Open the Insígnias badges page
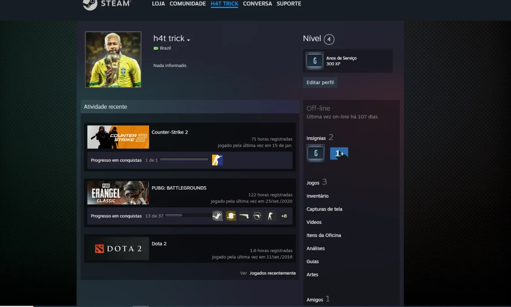511x307 pixels. [316, 138]
